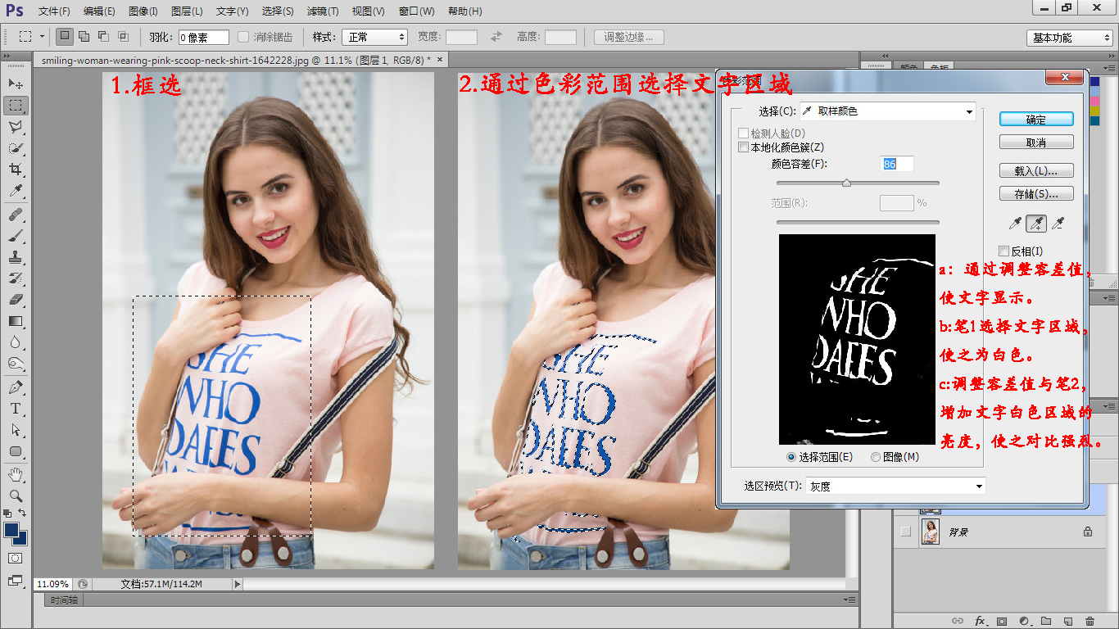
Task: Select the Rounded Rectangle shape tool
Action: pos(16,451)
